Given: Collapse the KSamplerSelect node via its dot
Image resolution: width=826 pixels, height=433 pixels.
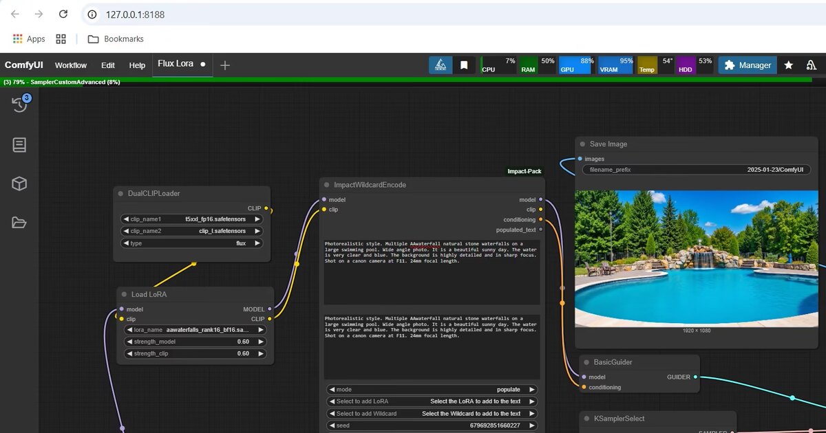Looking at the screenshot, I should click(x=586, y=419).
